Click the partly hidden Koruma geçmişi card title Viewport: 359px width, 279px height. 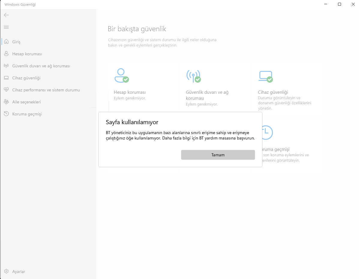pyautogui.click(x=276, y=149)
